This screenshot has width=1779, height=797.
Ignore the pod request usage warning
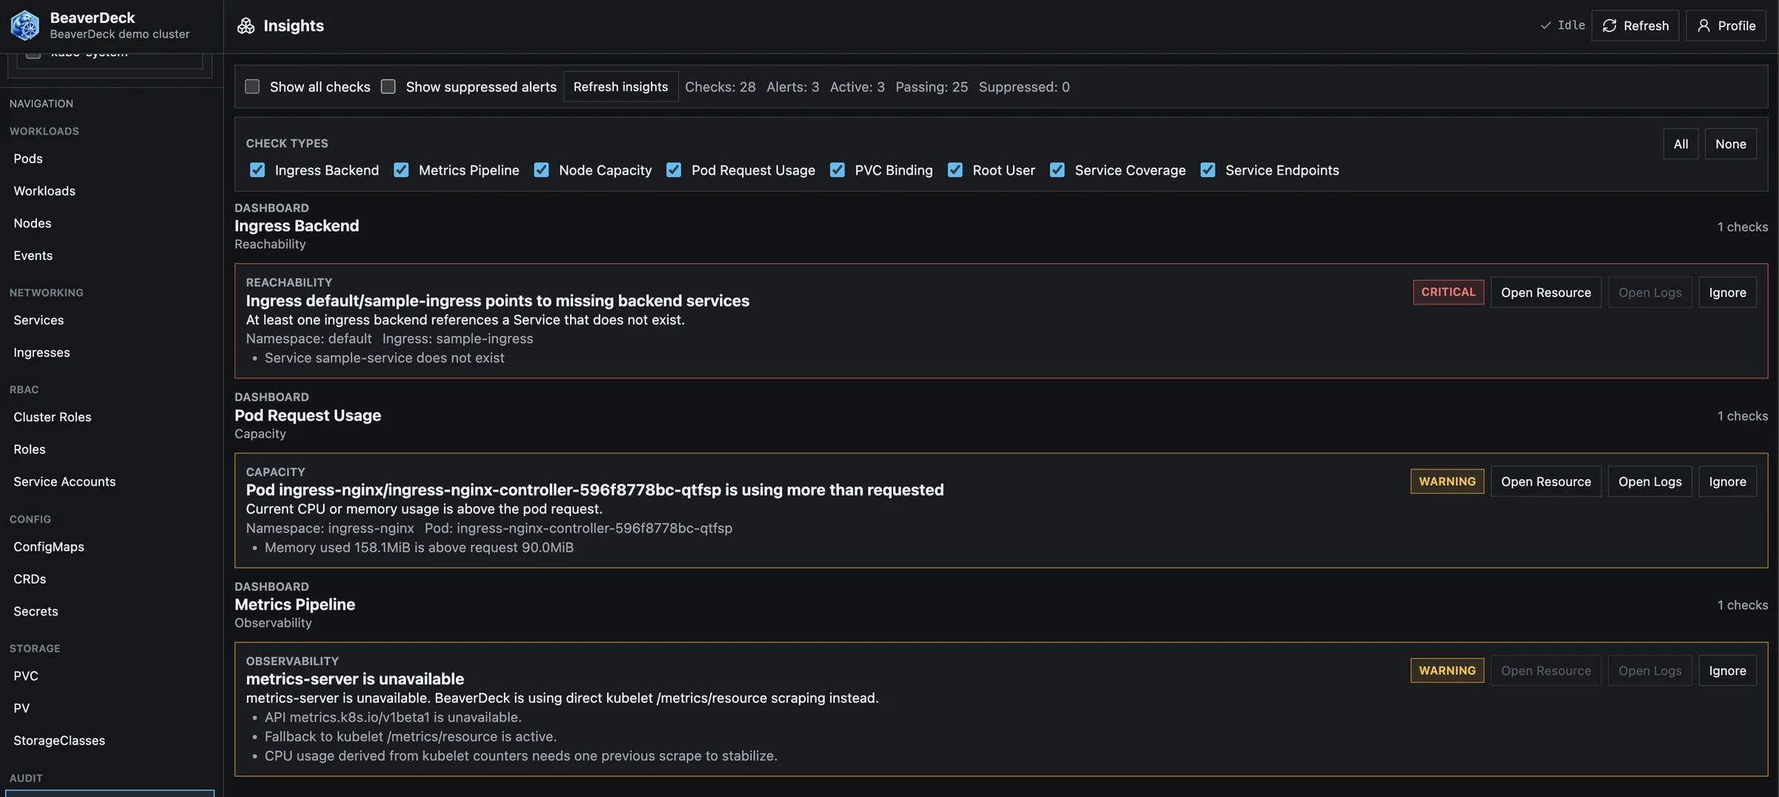(1727, 481)
